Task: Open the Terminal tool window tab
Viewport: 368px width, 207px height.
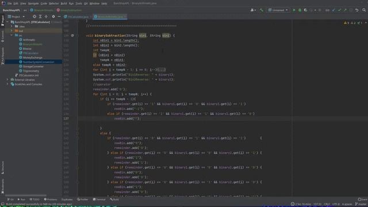Action: pyautogui.click(x=99, y=200)
